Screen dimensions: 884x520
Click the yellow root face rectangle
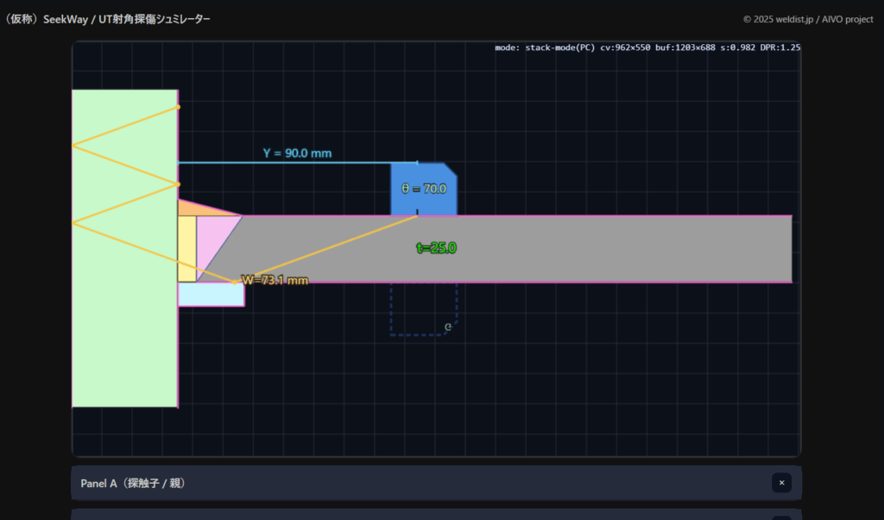click(x=186, y=248)
